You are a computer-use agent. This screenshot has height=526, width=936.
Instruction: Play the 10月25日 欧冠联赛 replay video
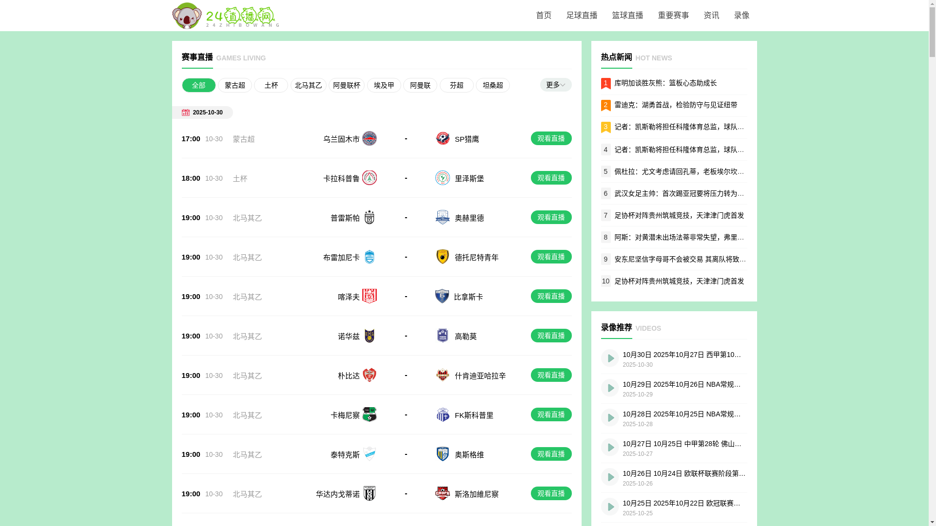[x=610, y=507]
